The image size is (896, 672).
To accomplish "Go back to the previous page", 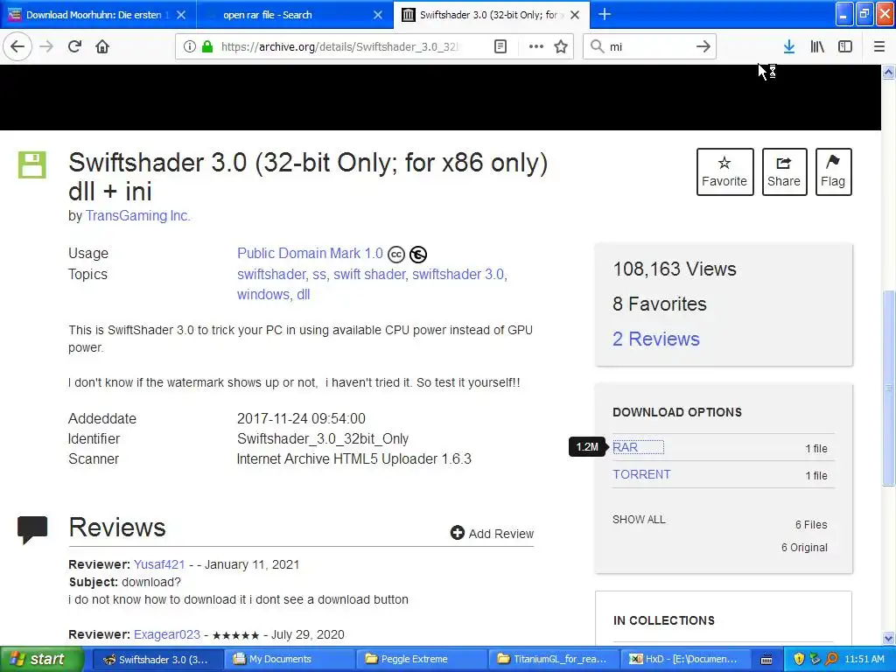I will (17, 46).
